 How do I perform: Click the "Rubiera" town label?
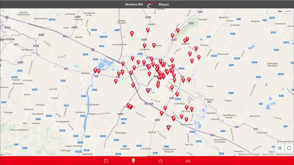tap(85, 73)
